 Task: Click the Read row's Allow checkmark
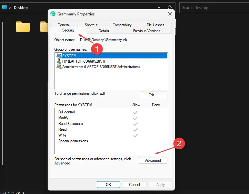(135, 130)
